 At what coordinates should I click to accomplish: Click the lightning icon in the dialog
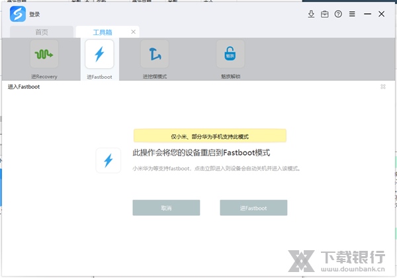pyautogui.click(x=109, y=160)
